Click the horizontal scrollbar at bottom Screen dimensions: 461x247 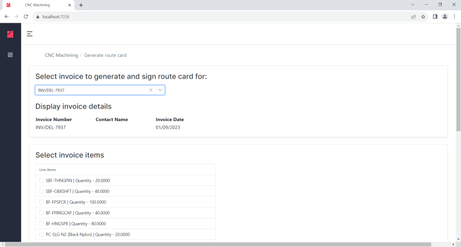[x=218, y=245]
